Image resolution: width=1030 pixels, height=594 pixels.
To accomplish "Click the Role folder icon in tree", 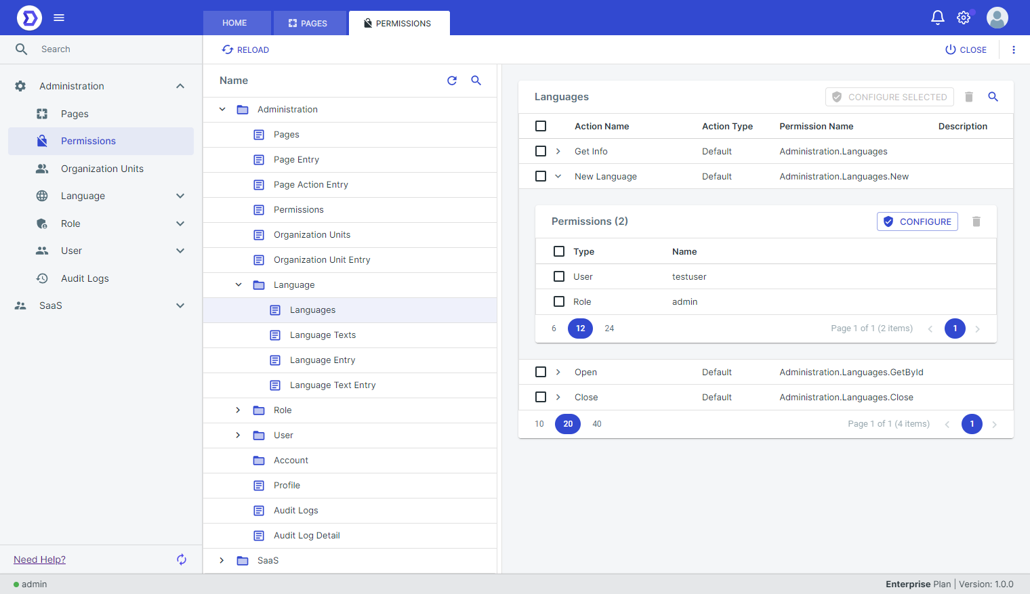I will point(259,410).
